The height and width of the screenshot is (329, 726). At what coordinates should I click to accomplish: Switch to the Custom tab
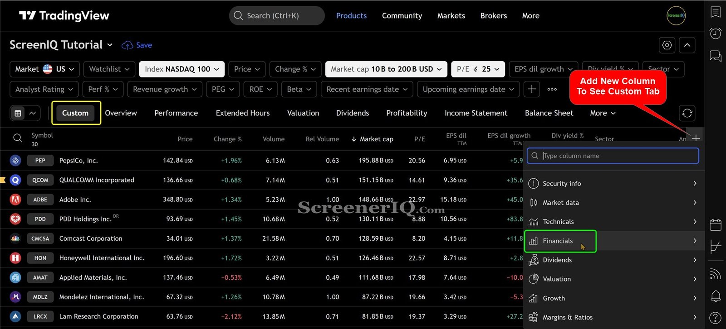(75, 113)
